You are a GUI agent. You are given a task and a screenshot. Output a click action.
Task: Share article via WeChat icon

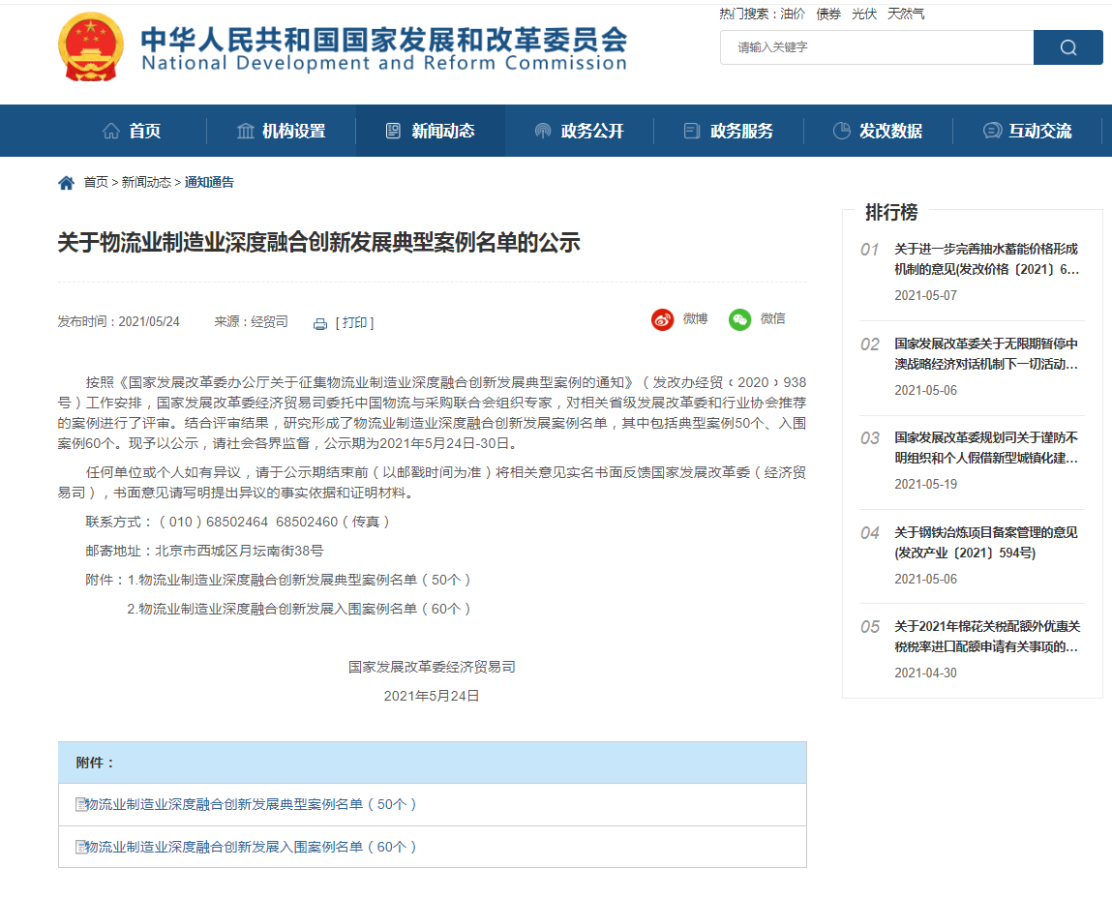[x=740, y=320]
